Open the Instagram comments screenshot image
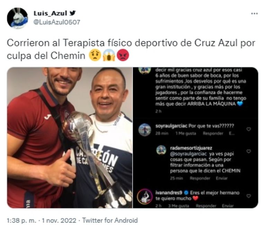This screenshot has height=225, width=266. (195, 138)
